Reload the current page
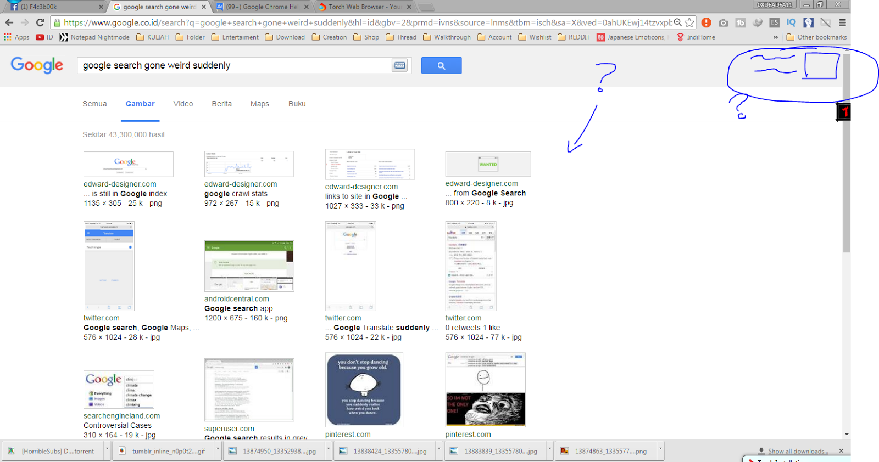The width and height of the screenshot is (879, 462). [40, 22]
